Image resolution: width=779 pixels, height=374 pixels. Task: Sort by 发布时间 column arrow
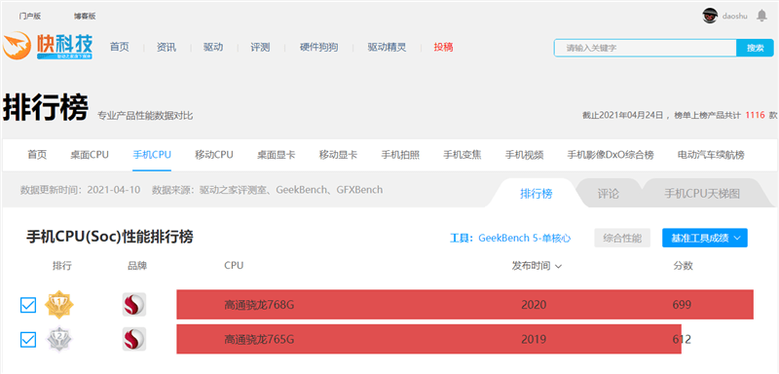coord(558,267)
